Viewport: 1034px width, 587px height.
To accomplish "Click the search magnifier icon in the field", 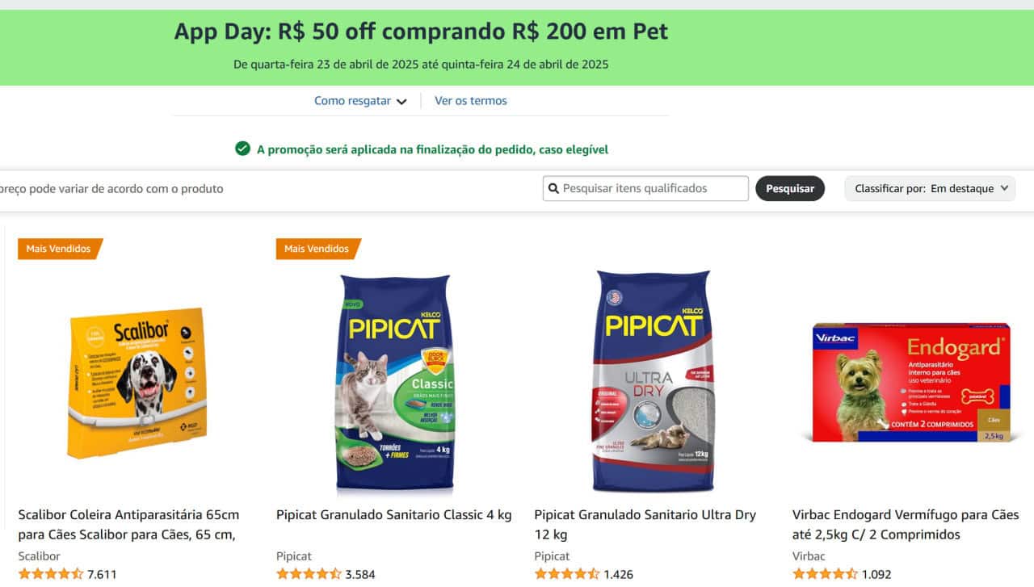I will click(x=553, y=189).
